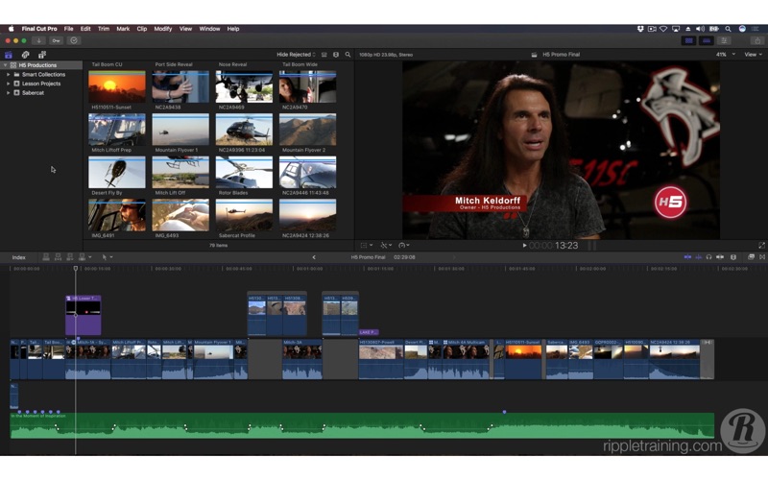Go back in timeline history arrow

pyautogui.click(x=314, y=257)
